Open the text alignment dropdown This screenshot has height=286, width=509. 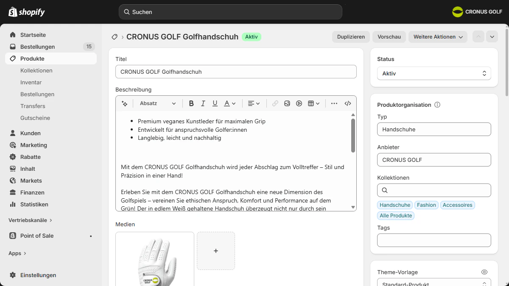[x=254, y=103]
